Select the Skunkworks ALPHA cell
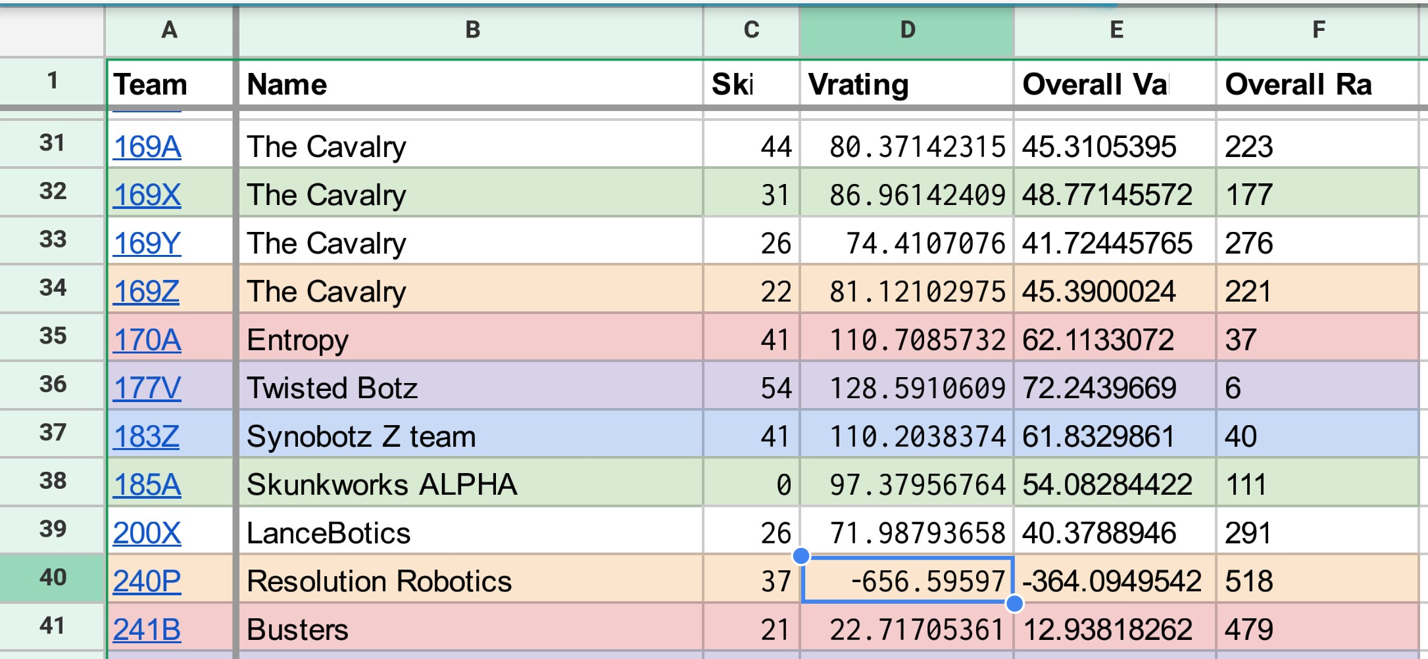The height and width of the screenshot is (659, 1428). [x=471, y=483]
